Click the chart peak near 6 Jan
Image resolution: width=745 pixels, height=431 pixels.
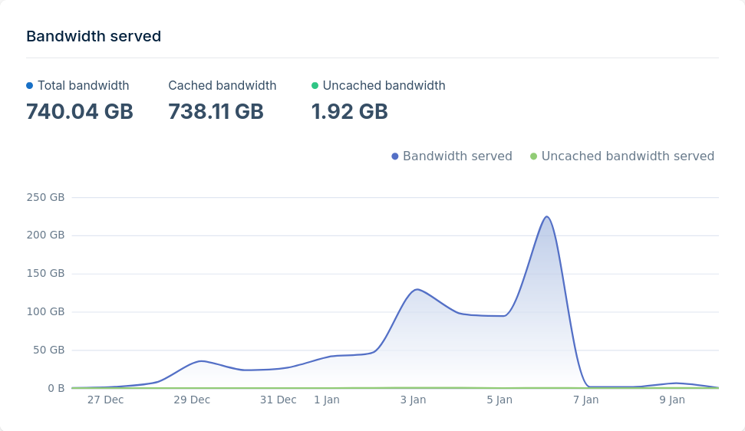[x=547, y=217]
